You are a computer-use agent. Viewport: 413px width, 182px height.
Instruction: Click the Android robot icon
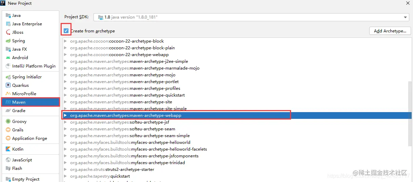pyautogui.click(x=8, y=58)
